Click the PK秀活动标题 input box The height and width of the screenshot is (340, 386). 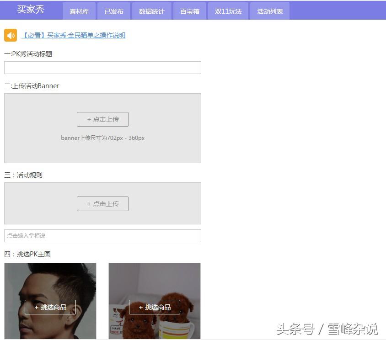click(x=102, y=67)
